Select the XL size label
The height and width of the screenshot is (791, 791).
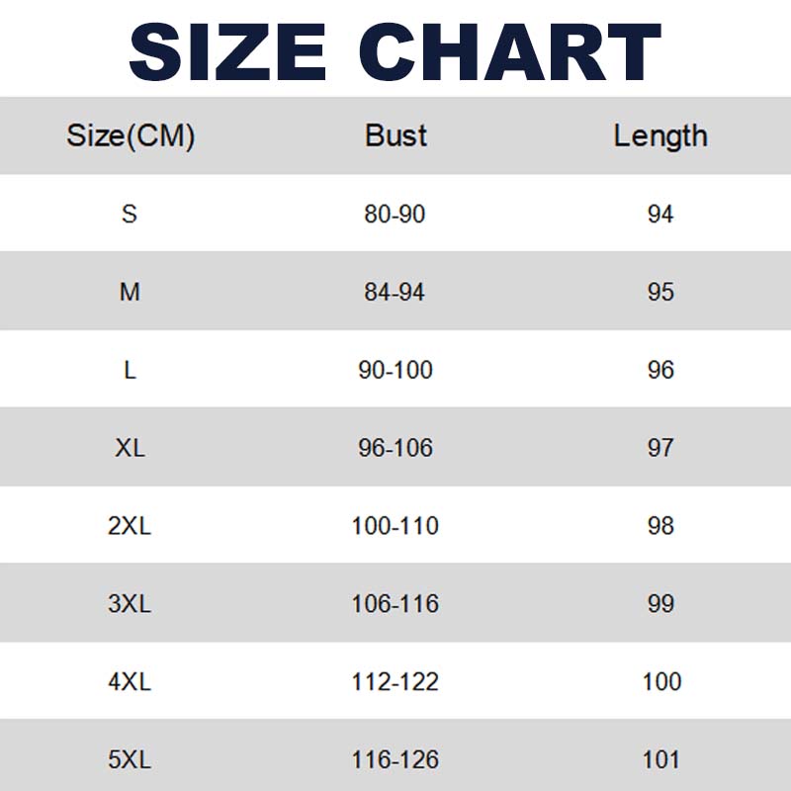130,448
